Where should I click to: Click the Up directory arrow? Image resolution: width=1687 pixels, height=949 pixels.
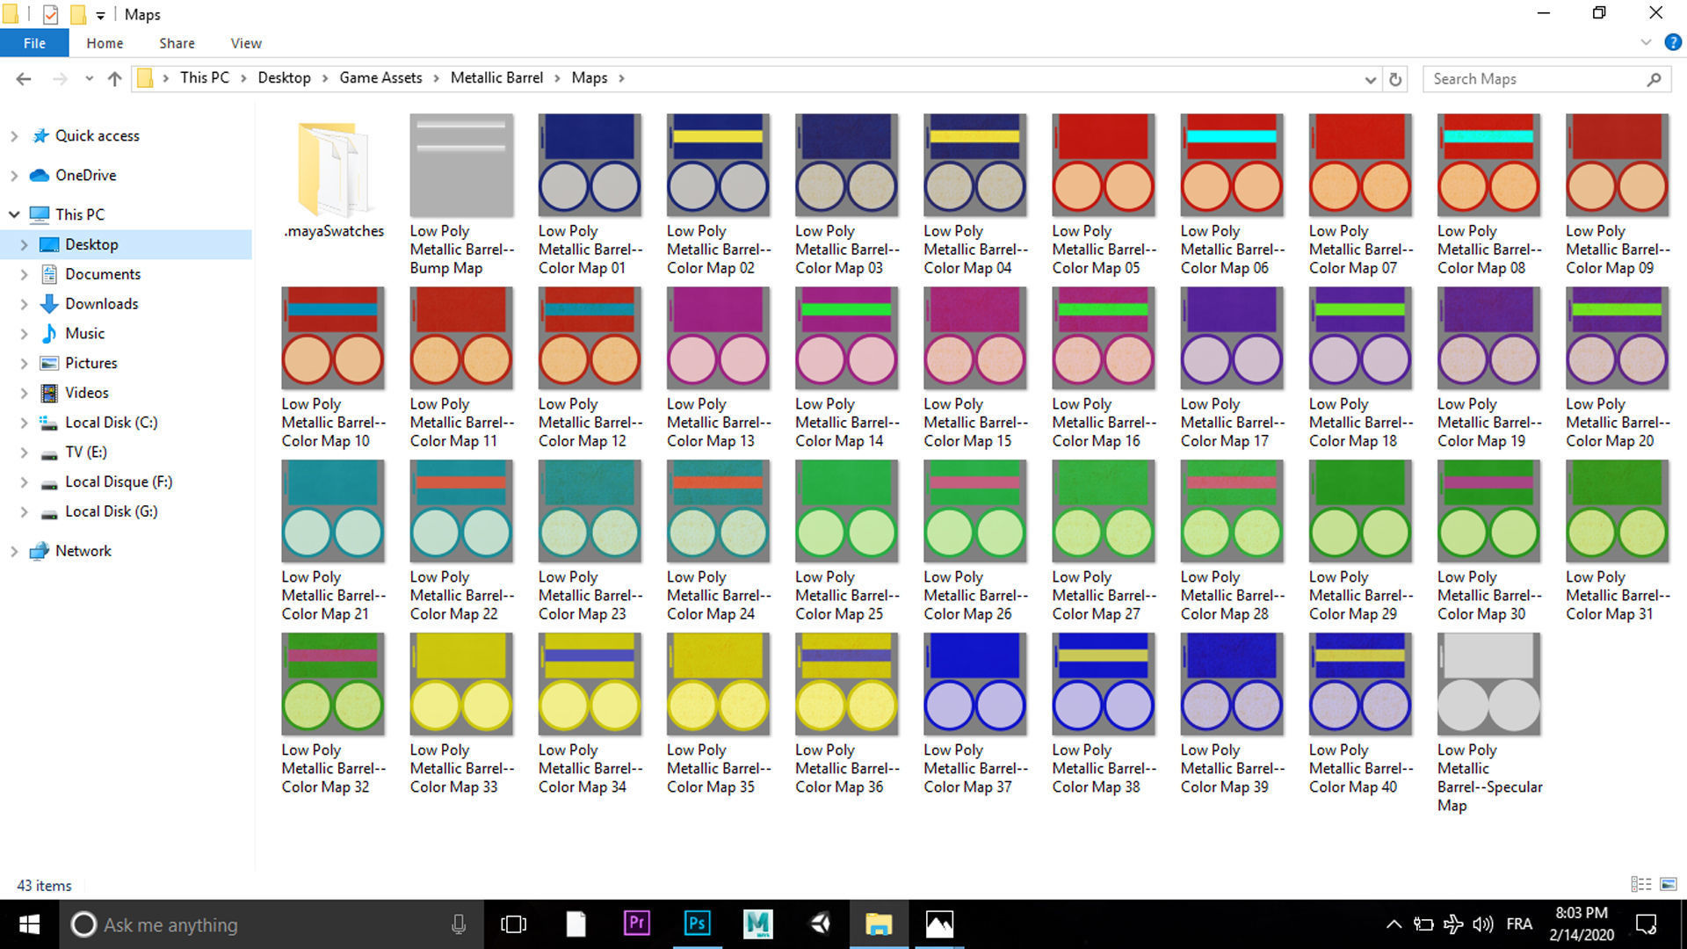point(114,79)
